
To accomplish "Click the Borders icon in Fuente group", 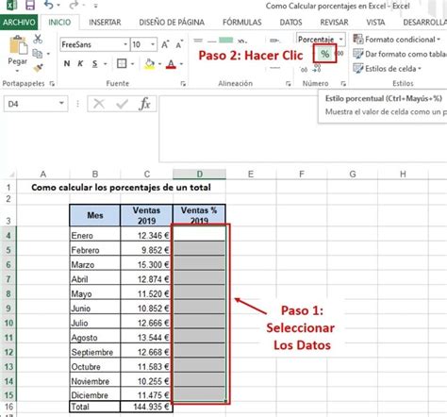I will coord(122,63).
